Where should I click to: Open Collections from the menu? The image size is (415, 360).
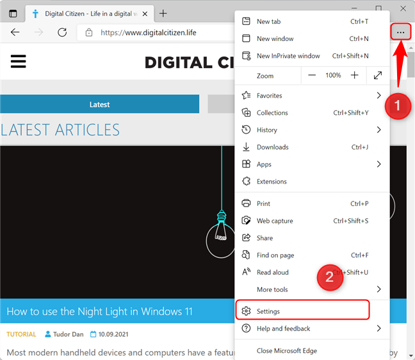click(x=312, y=113)
